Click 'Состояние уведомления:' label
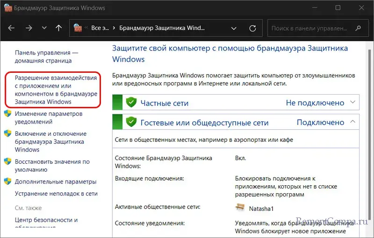 click(150, 223)
